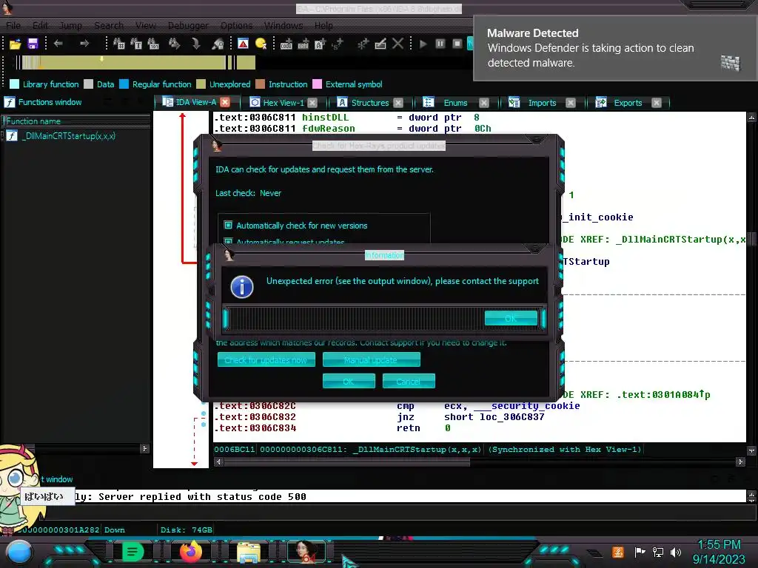Click the convert to CODE icon
Screen dimensions: 758x568
pos(286,44)
